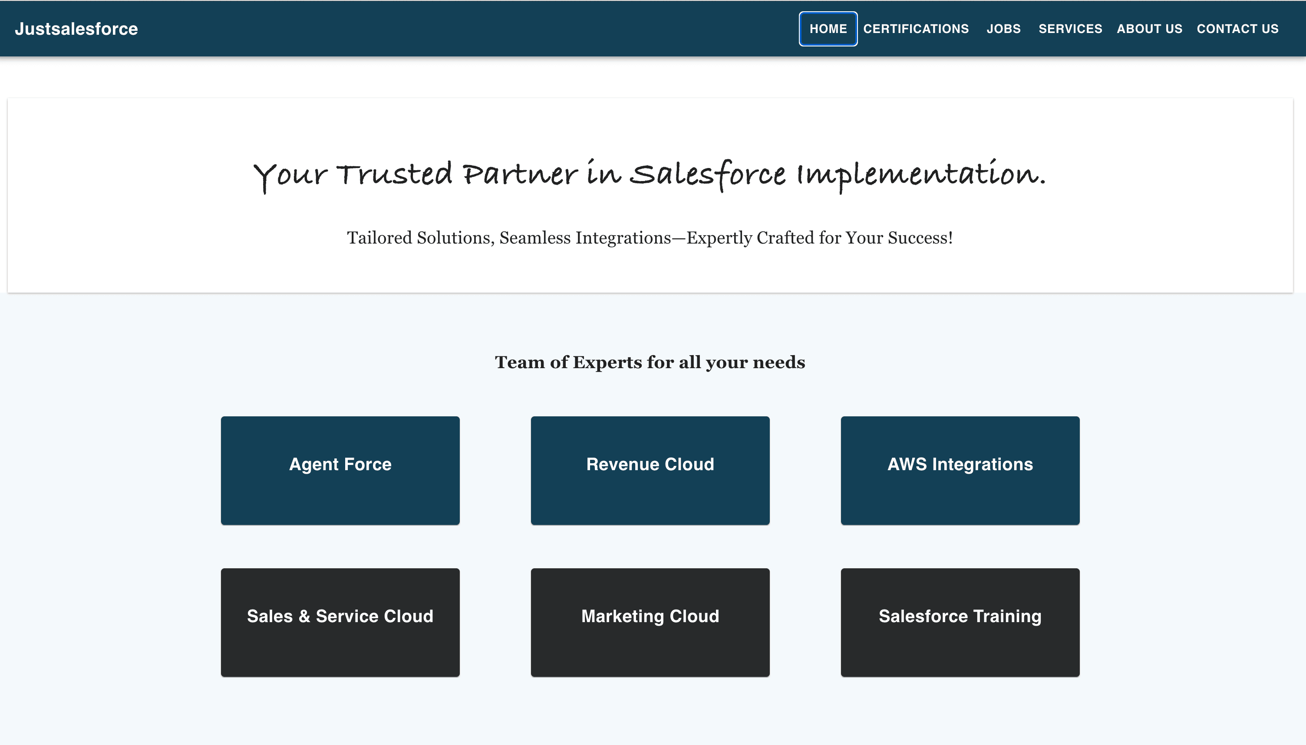The image size is (1306, 745).
Task: Click the 'Your Trusted Partner' headline
Action: click(650, 175)
